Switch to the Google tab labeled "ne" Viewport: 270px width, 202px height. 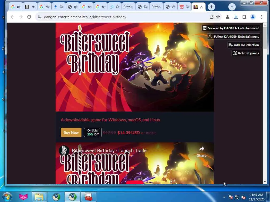pos(16,7)
